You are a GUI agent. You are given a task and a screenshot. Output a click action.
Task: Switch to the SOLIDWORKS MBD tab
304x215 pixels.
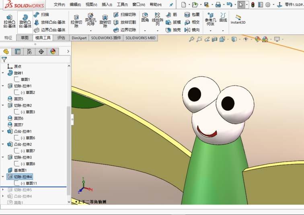pyautogui.click(x=141, y=38)
